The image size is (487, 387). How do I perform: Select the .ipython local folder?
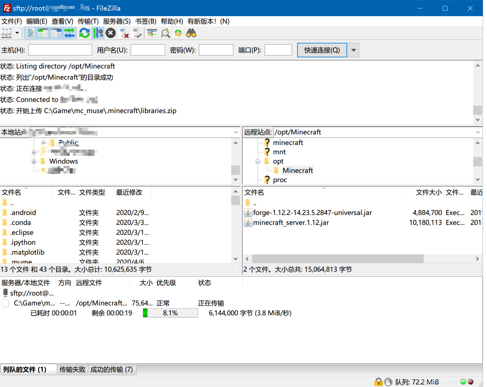coord(23,242)
